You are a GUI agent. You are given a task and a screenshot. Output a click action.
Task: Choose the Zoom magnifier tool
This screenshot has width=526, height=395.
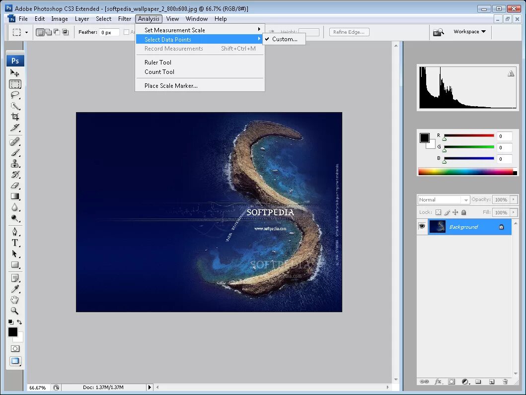pos(15,311)
